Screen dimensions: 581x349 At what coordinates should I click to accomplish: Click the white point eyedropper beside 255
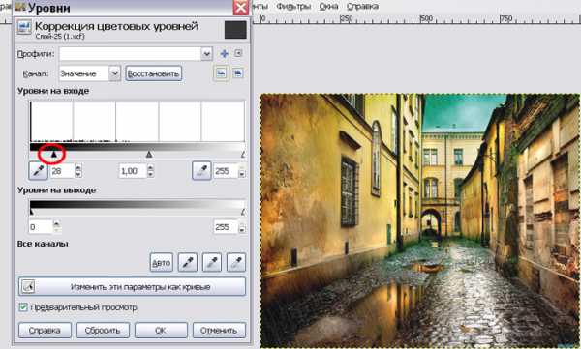pos(201,170)
